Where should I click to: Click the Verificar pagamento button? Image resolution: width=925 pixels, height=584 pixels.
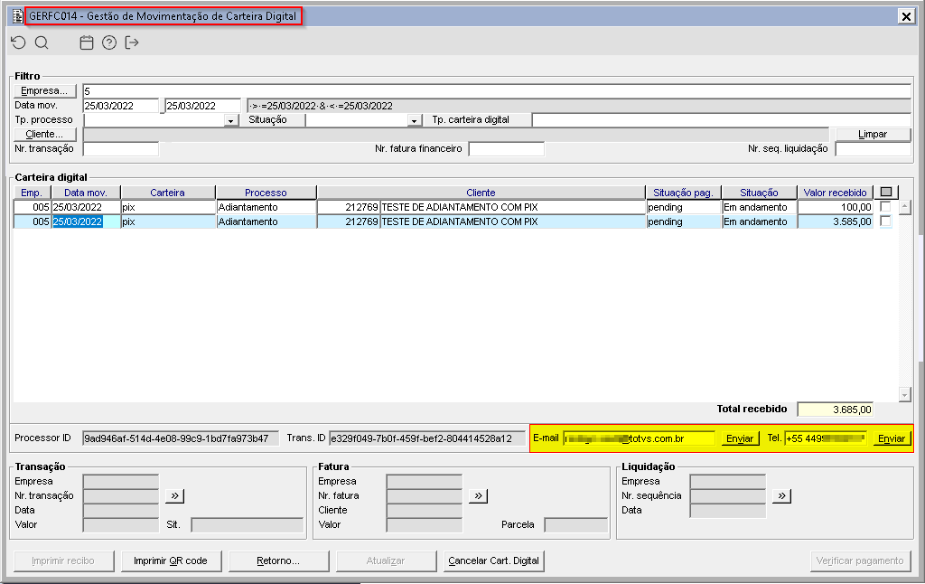tap(860, 561)
